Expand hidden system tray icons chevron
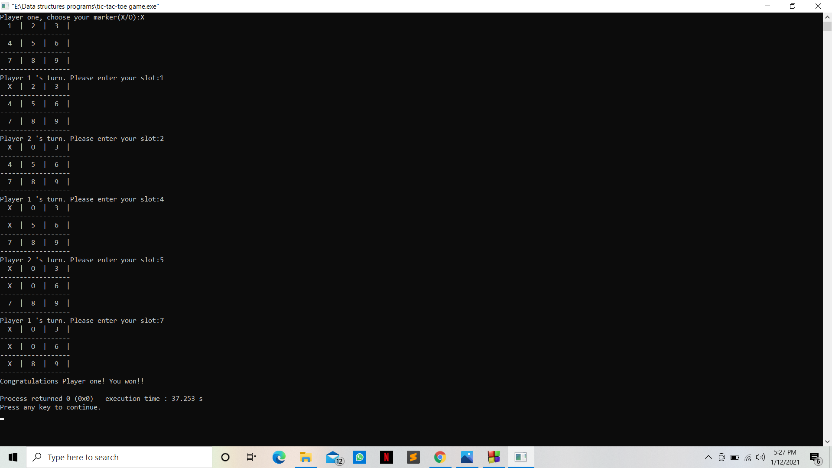The width and height of the screenshot is (832, 468). coord(708,457)
